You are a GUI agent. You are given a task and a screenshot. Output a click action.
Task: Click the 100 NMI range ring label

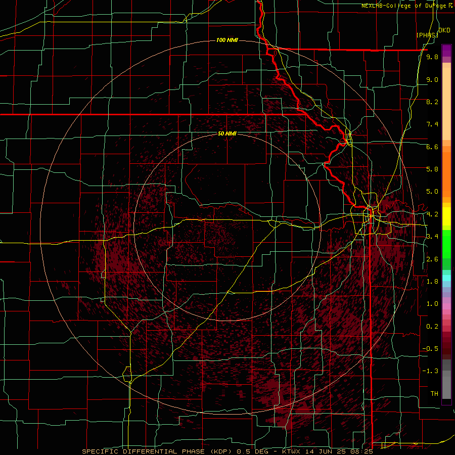coord(227,40)
